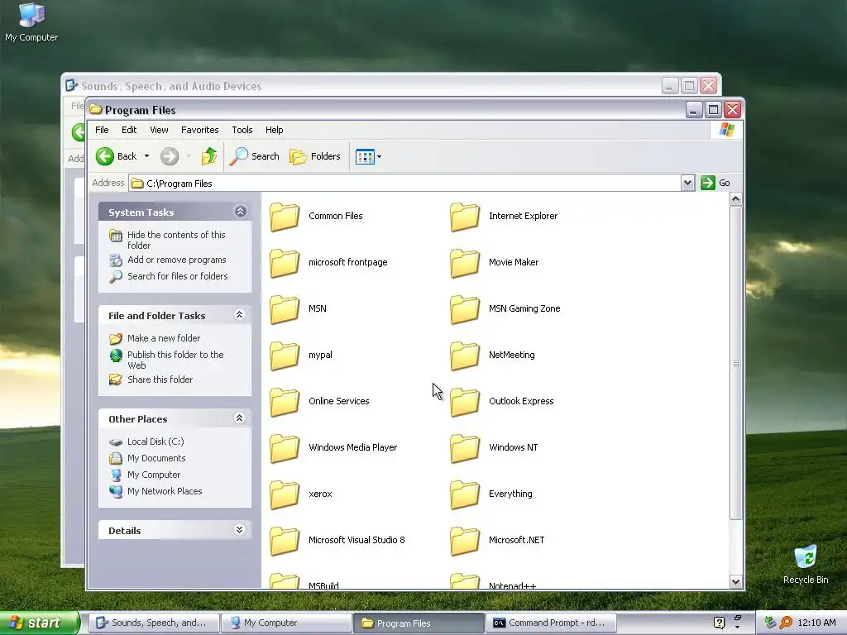
Task: Click the Program Files taskbar button
Action: click(x=419, y=623)
